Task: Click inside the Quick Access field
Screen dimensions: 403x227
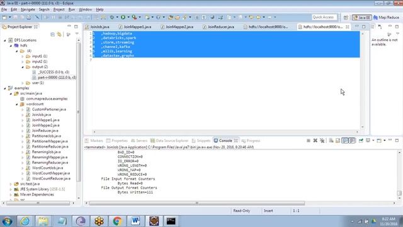Action: (x=324, y=17)
